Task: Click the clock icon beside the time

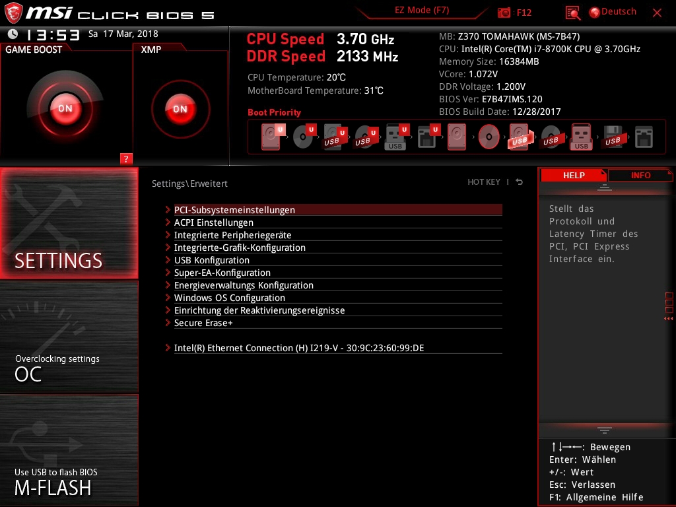Action: coord(13,34)
